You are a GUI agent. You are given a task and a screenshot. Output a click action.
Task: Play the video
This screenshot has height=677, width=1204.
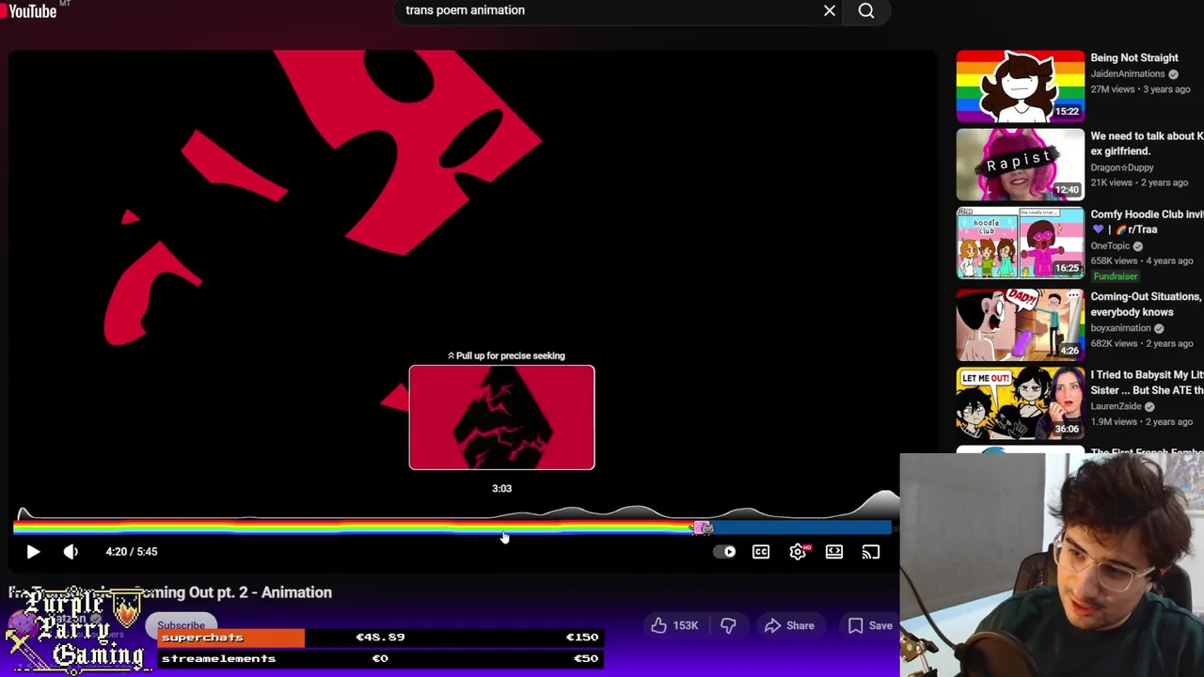(x=33, y=552)
